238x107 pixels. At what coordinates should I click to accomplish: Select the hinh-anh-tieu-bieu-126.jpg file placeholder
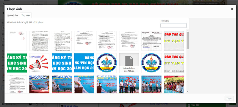(x=129, y=63)
